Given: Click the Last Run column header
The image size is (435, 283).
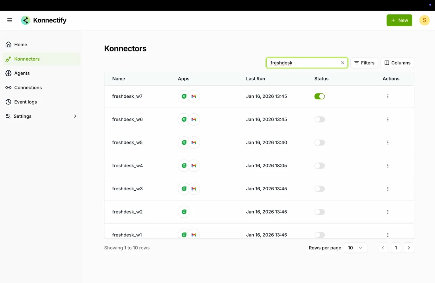Looking at the screenshot, I should tap(256, 79).
